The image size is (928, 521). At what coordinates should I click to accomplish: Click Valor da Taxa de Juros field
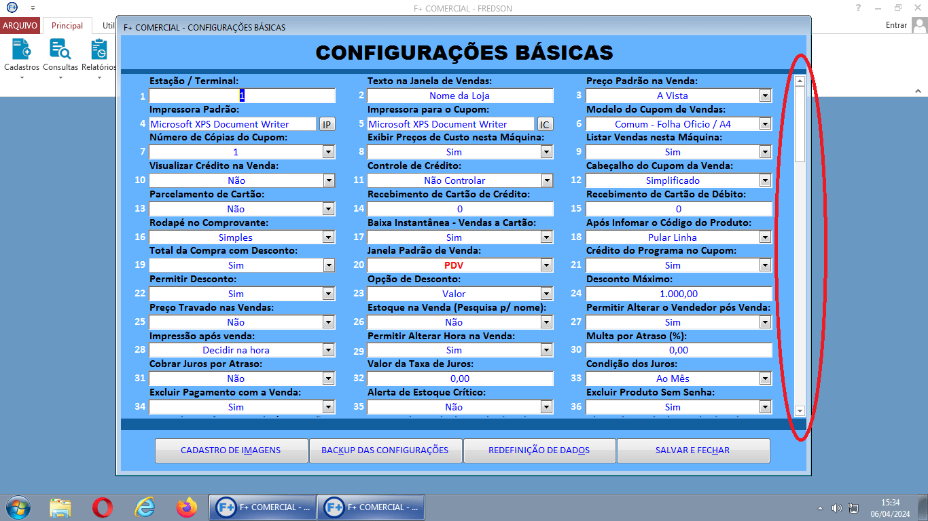click(460, 379)
